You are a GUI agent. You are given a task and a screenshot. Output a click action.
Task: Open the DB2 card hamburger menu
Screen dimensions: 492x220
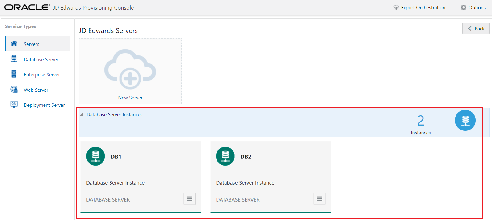320,199
